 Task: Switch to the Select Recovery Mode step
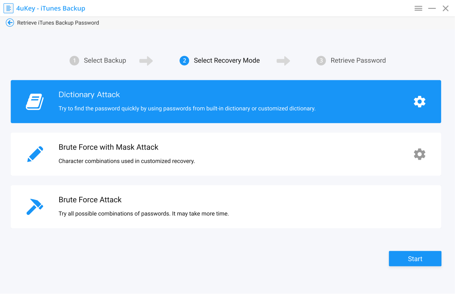point(226,60)
